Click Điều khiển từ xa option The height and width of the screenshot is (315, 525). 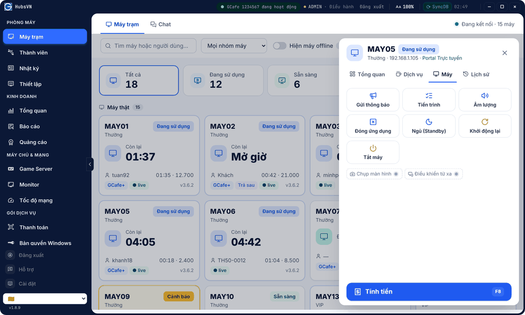point(433,174)
